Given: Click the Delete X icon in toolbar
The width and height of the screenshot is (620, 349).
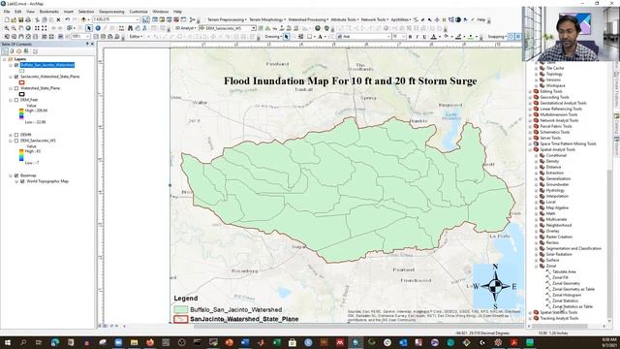Looking at the screenshot, I should pos(58,19).
